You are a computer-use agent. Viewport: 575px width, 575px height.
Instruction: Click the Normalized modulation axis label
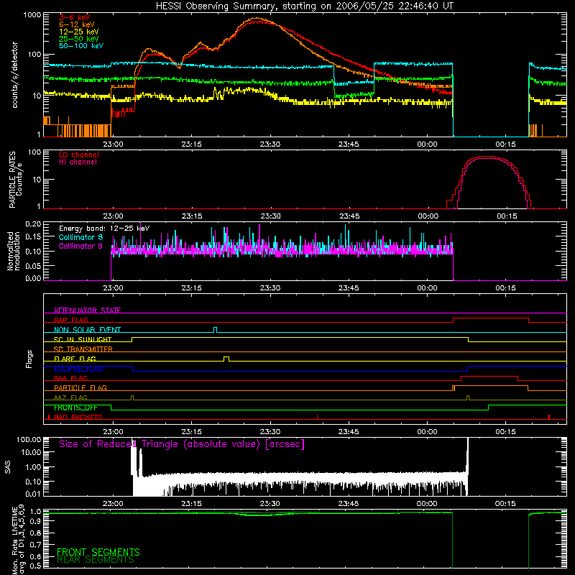[13, 251]
